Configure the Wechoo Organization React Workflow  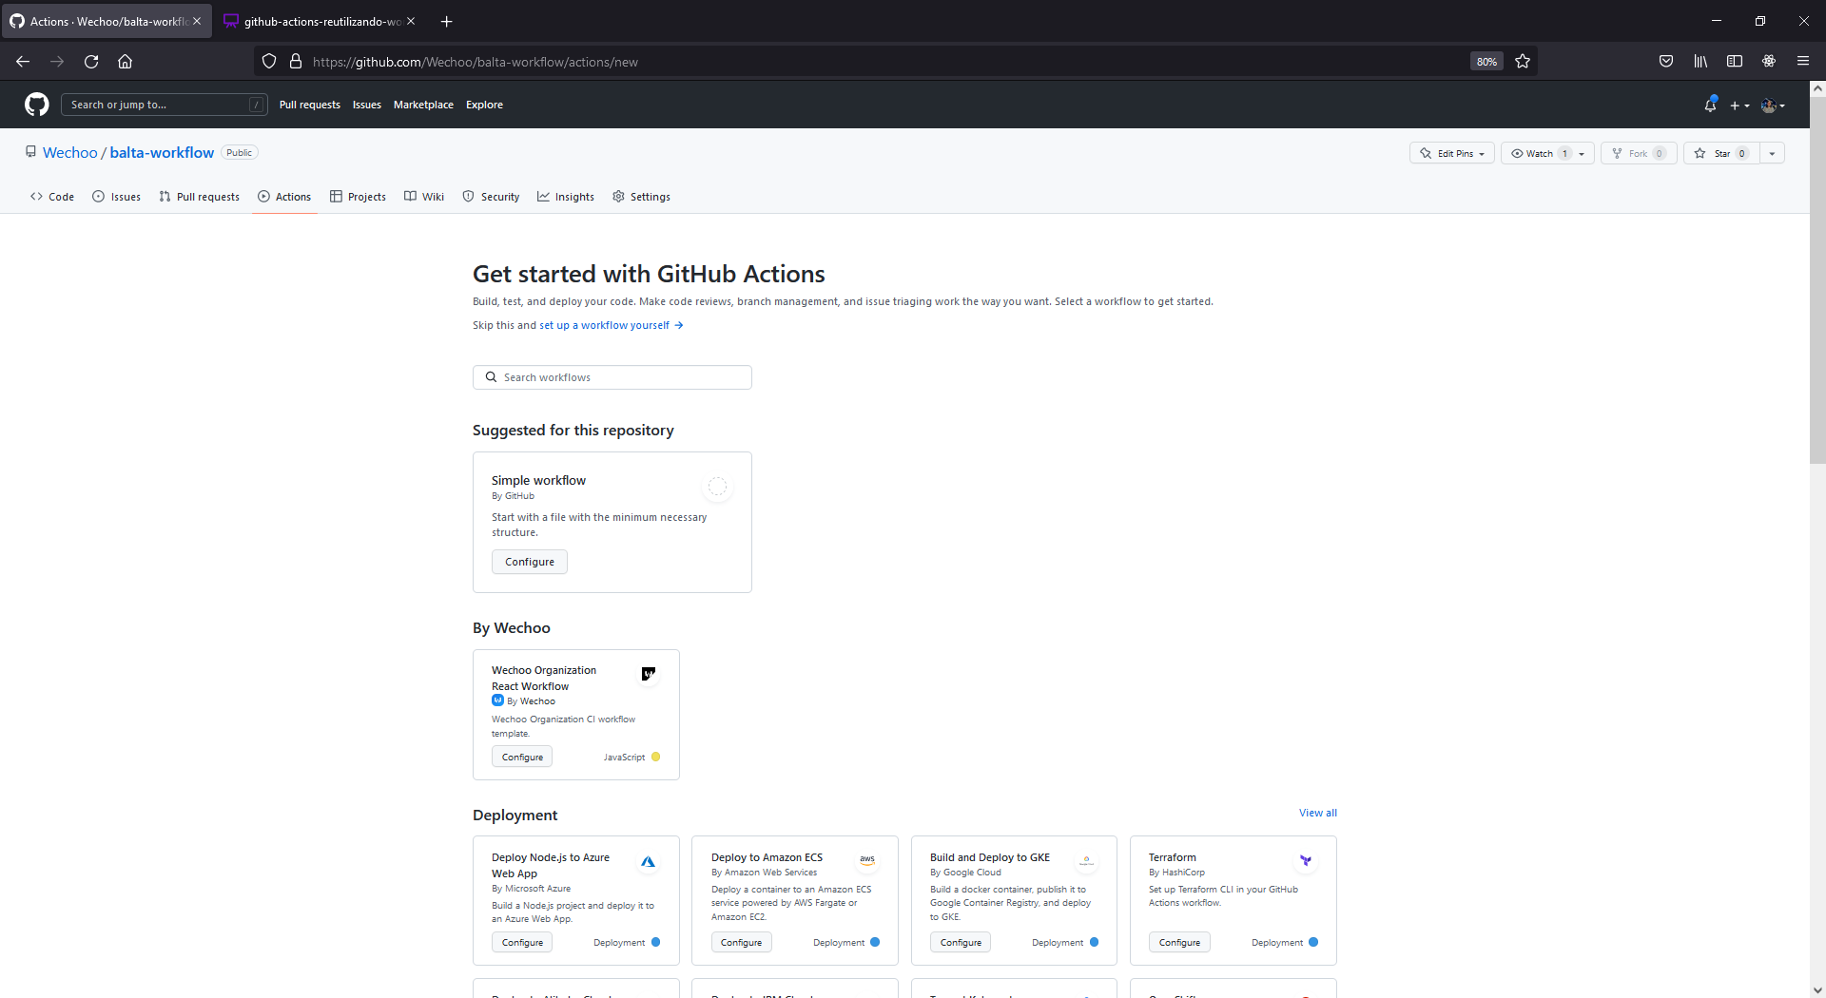pyautogui.click(x=522, y=758)
